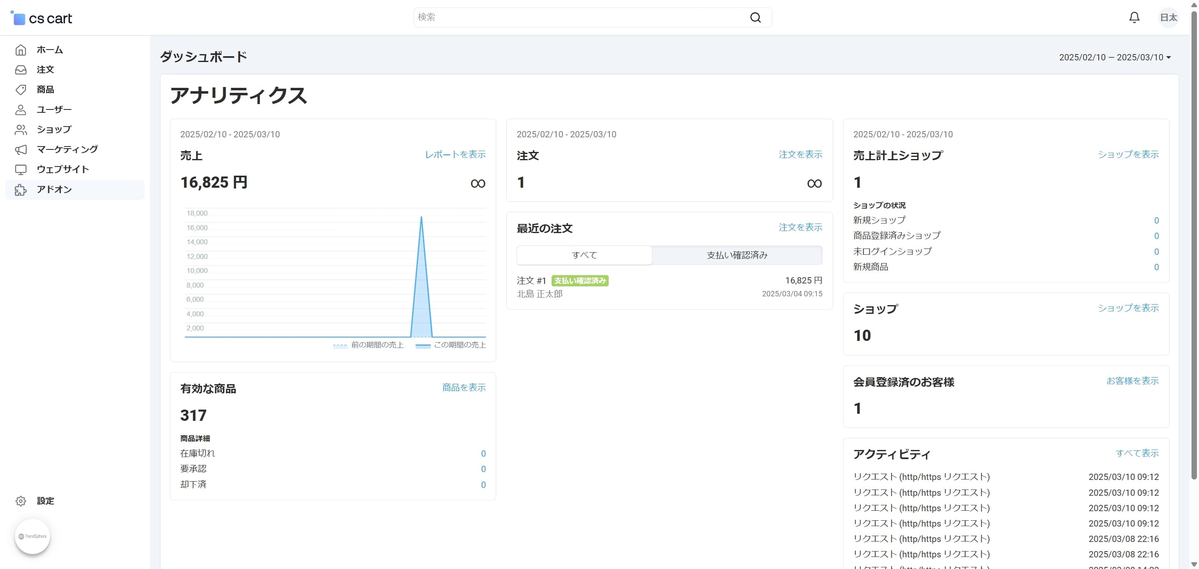The image size is (1199, 569).
Task: Open 設定 in the sidebar
Action: click(75, 501)
